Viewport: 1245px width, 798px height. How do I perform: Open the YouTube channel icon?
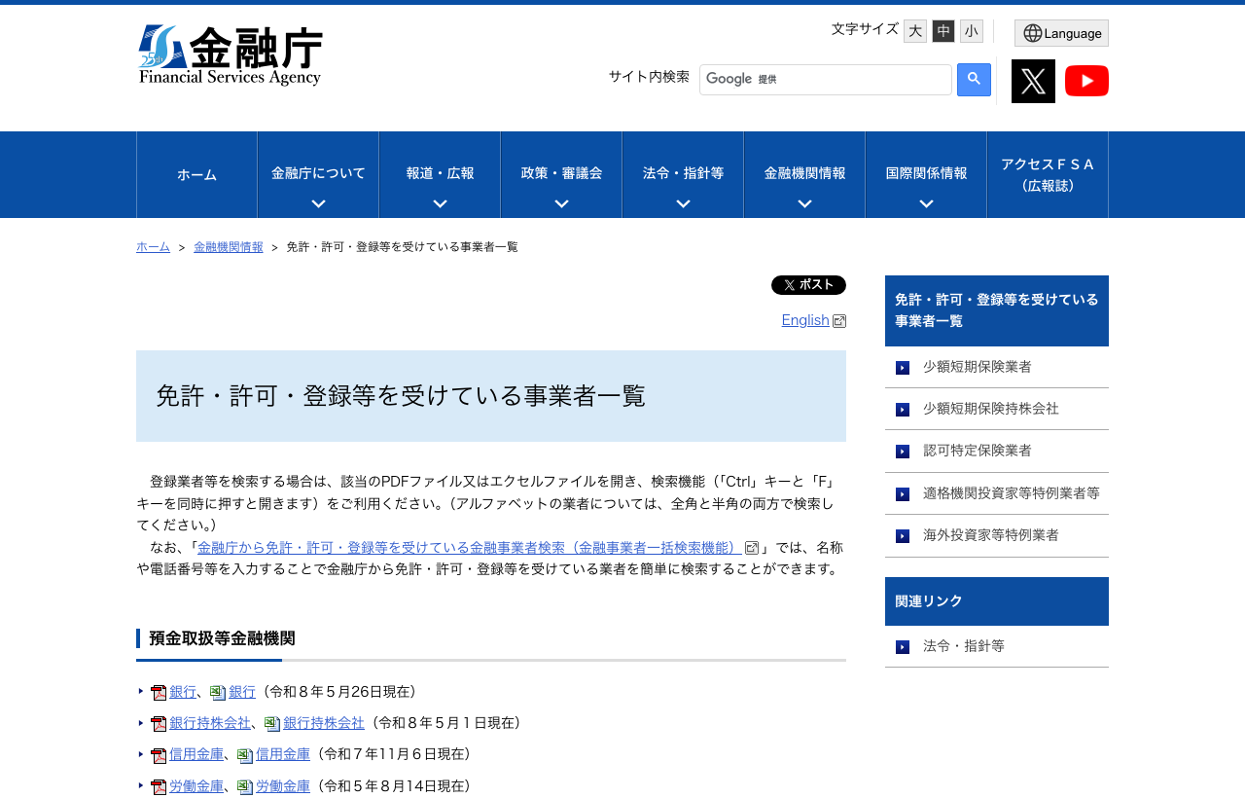pos(1086,81)
